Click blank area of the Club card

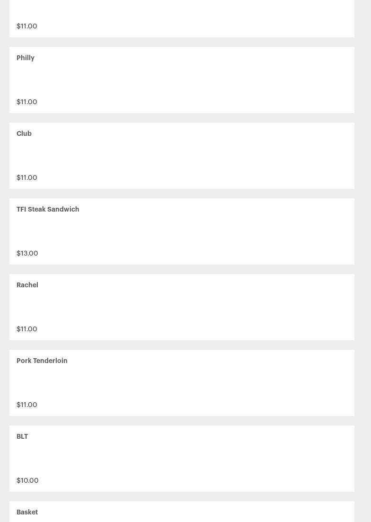[x=189, y=155]
